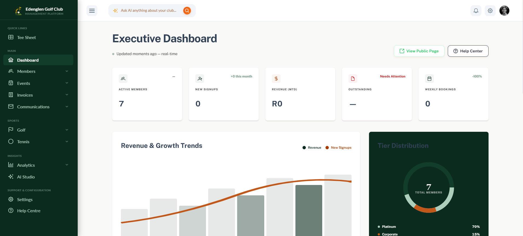Click the orange search icon button
Image resolution: width=523 pixels, height=236 pixels.
(187, 11)
